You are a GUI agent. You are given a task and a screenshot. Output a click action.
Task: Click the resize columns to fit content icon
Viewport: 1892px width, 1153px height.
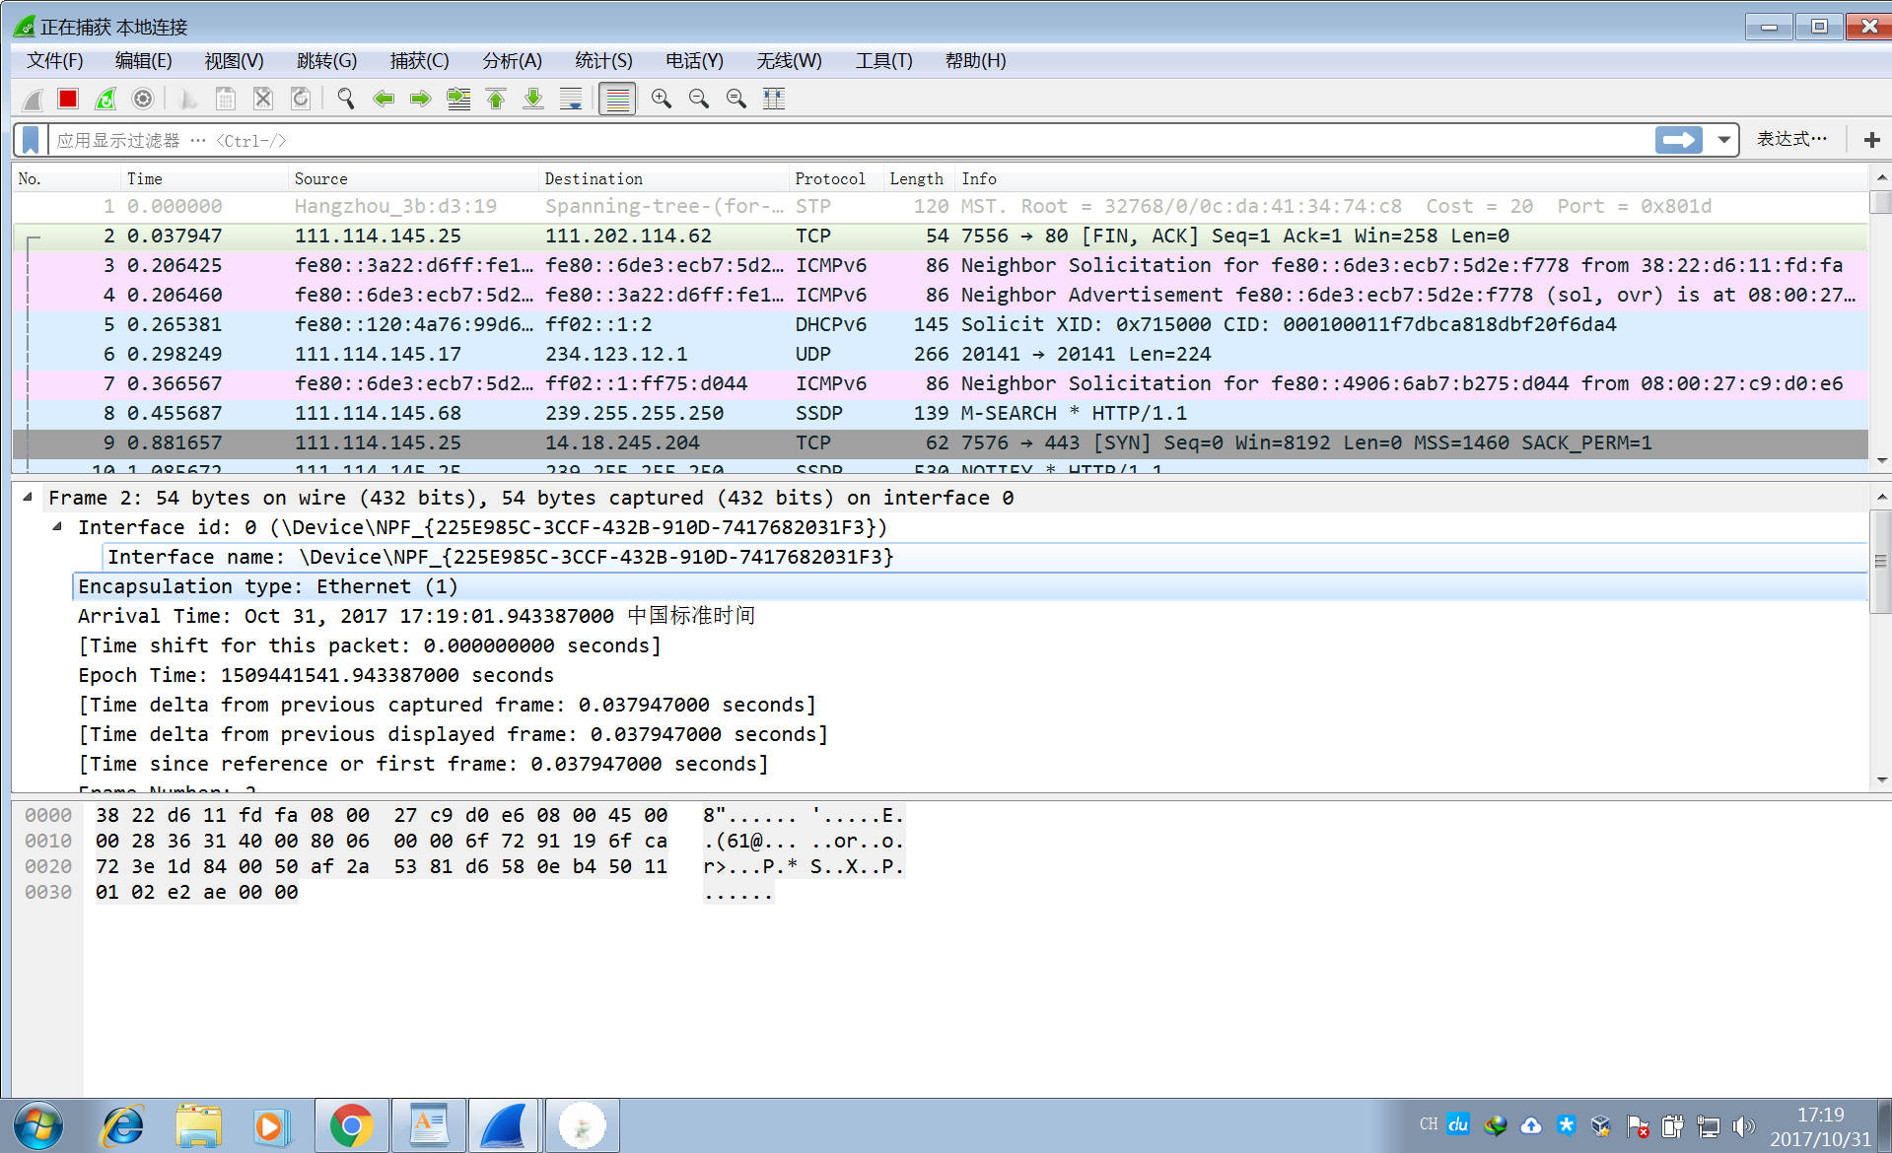click(x=774, y=99)
